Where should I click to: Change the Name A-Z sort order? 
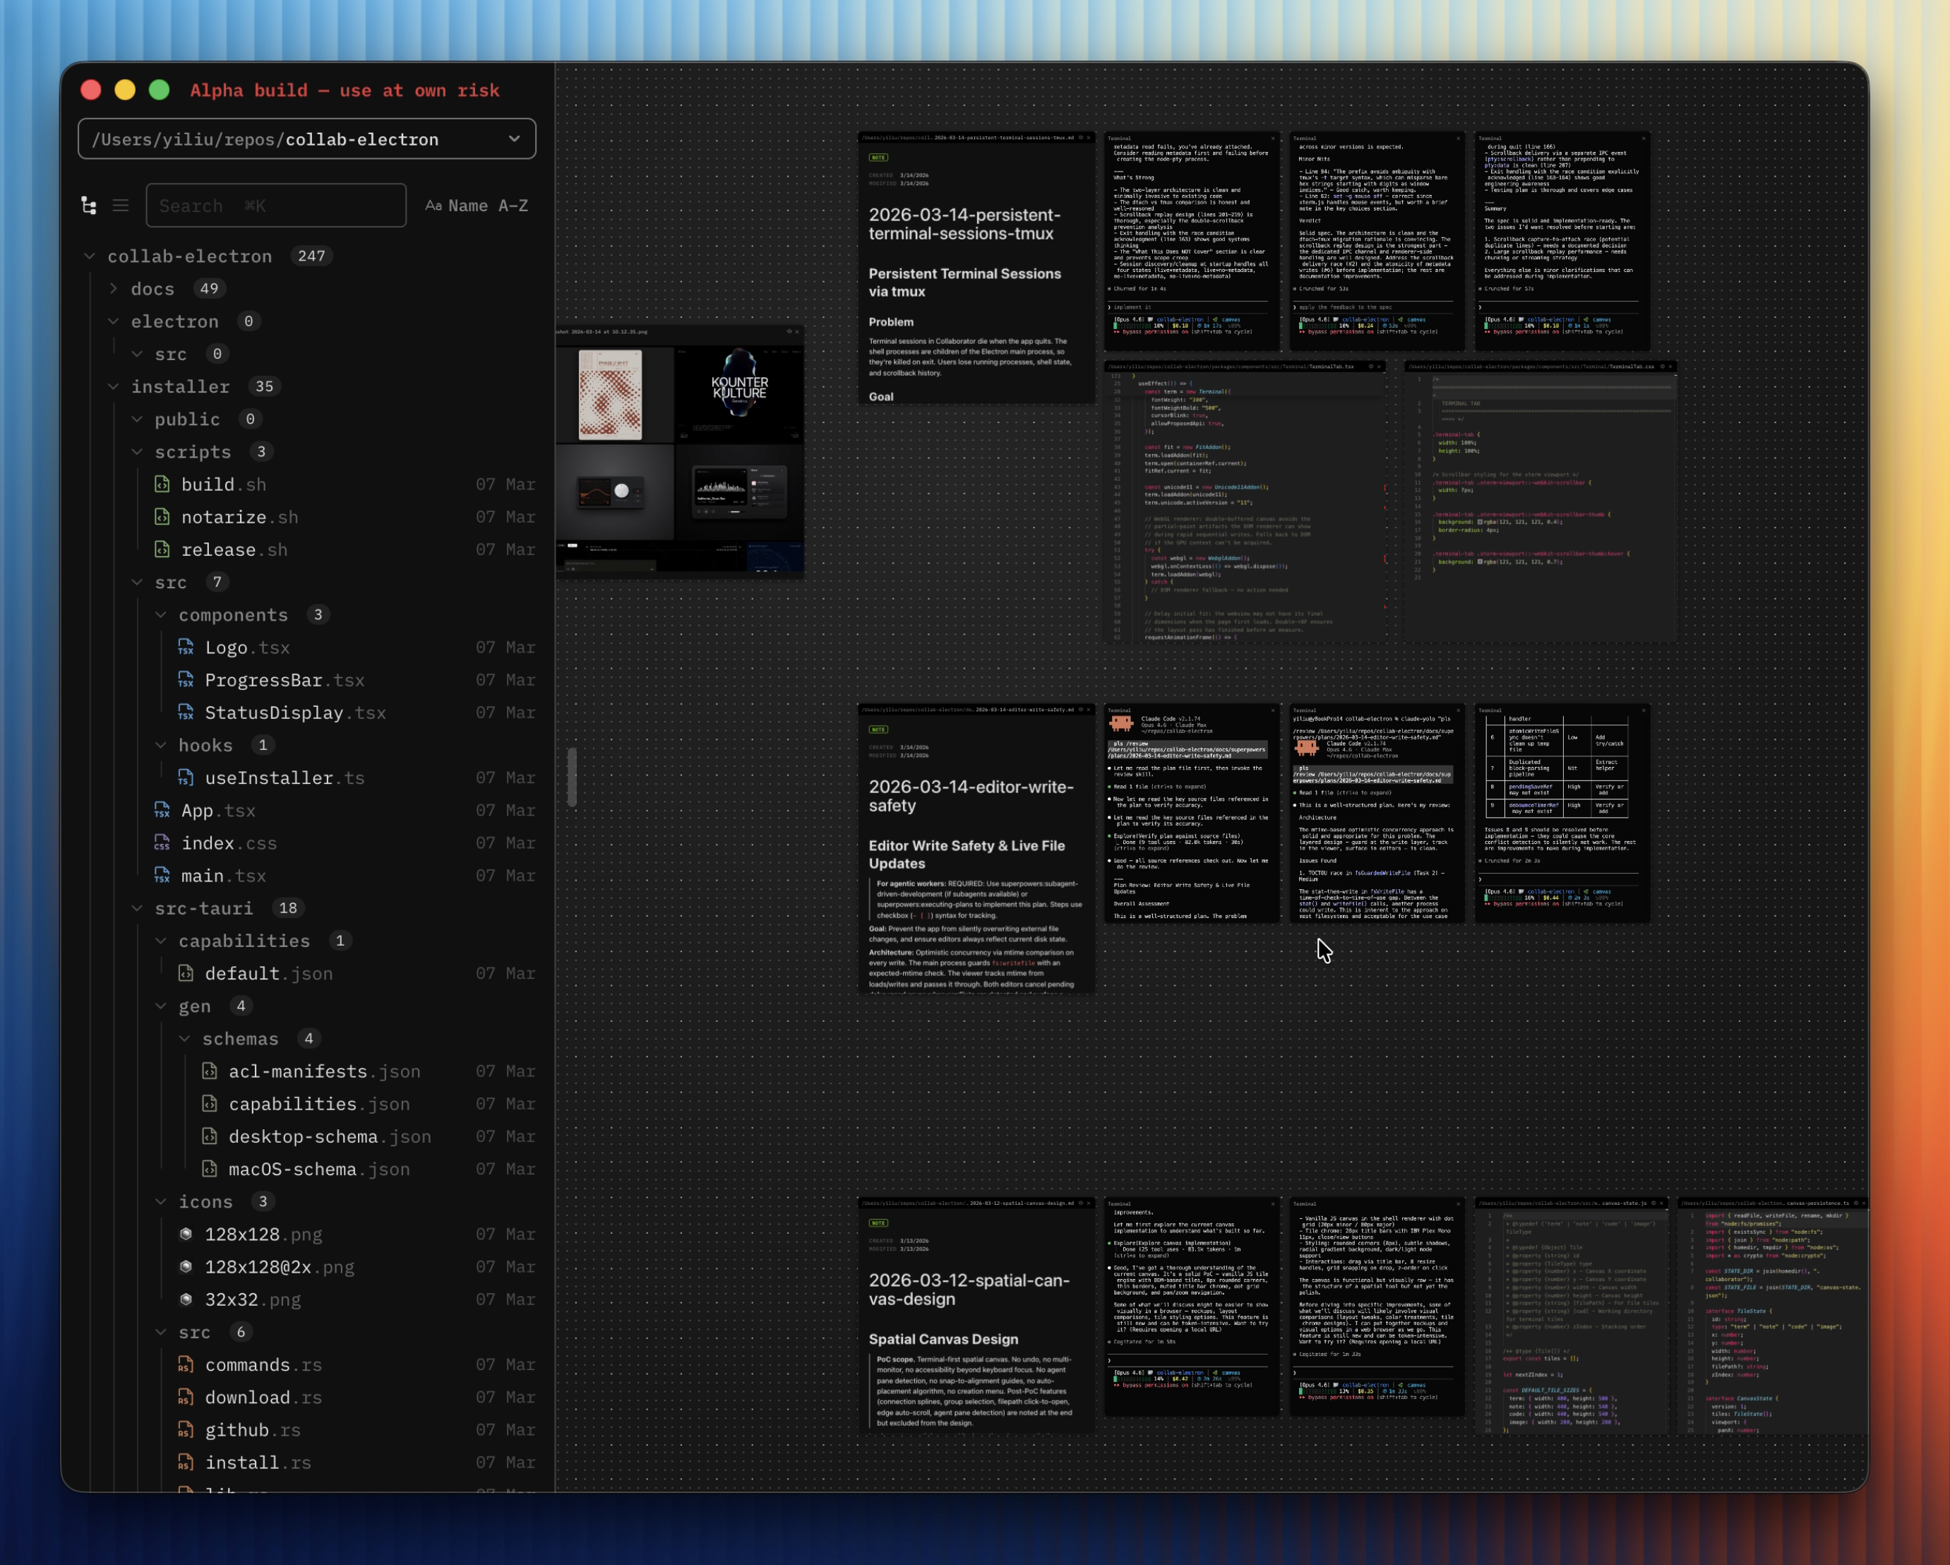click(477, 206)
